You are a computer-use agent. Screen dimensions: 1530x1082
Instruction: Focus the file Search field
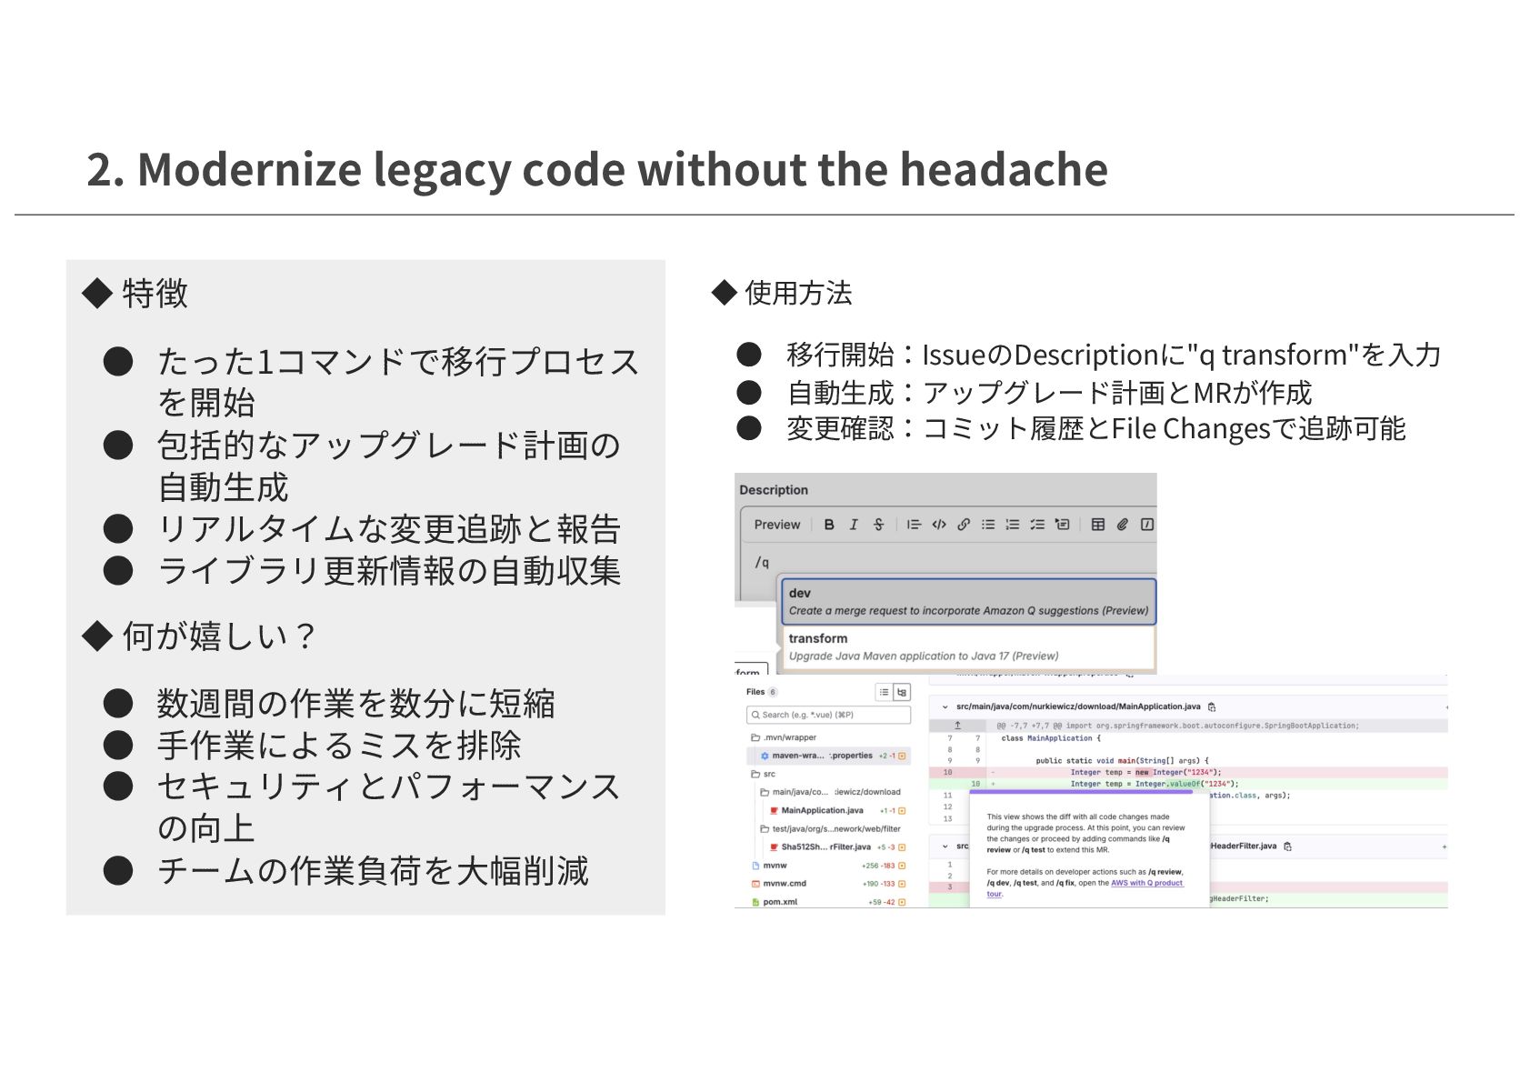point(828,715)
